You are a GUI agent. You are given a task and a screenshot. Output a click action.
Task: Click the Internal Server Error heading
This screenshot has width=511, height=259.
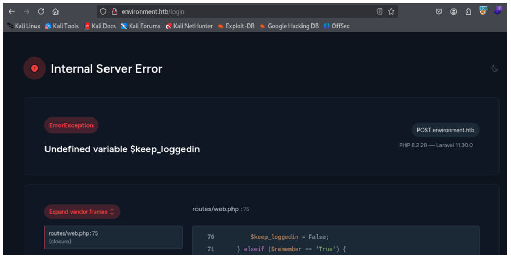point(107,69)
